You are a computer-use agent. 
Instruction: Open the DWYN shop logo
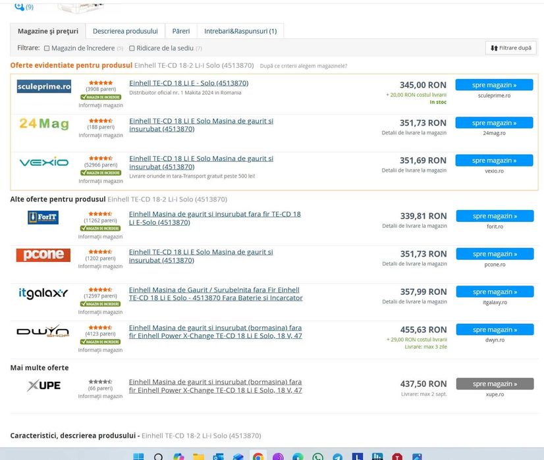(43, 331)
